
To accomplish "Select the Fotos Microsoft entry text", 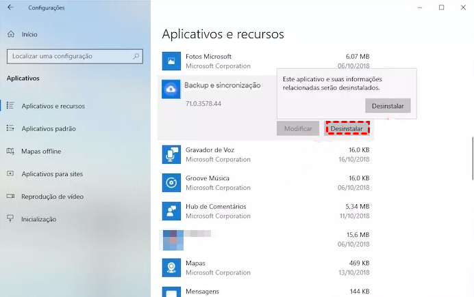I will click(208, 56).
